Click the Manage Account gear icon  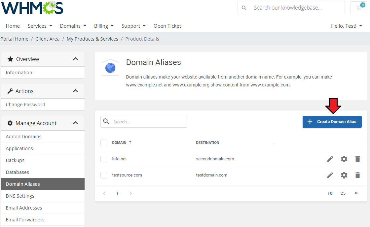[x=10, y=123]
